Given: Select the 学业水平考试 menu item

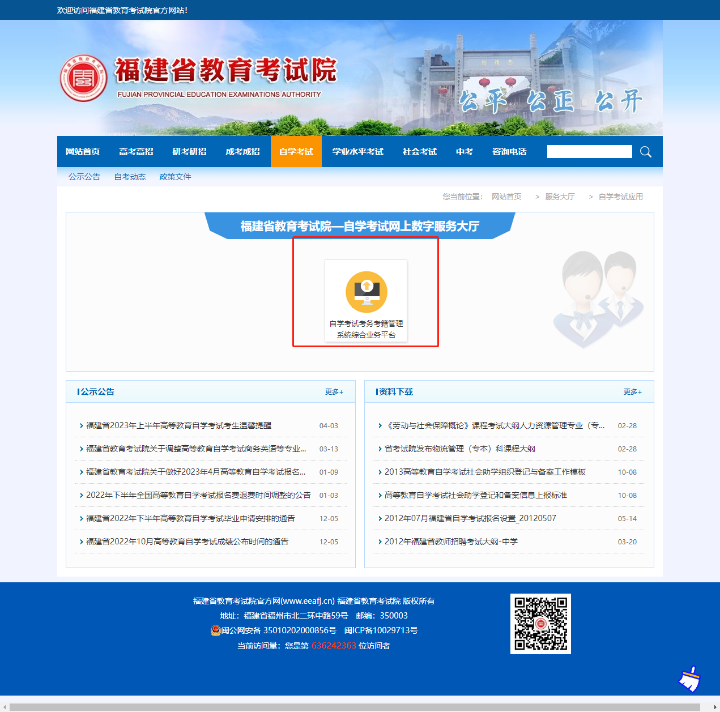Looking at the screenshot, I should click(357, 152).
